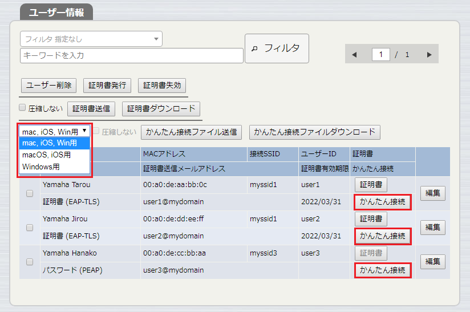Click the page number input box

tap(380, 55)
